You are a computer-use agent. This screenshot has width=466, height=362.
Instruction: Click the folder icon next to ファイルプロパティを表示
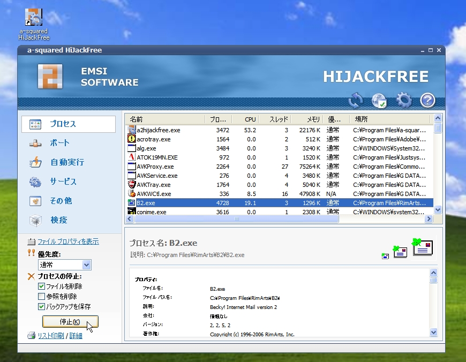click(31, 242)
